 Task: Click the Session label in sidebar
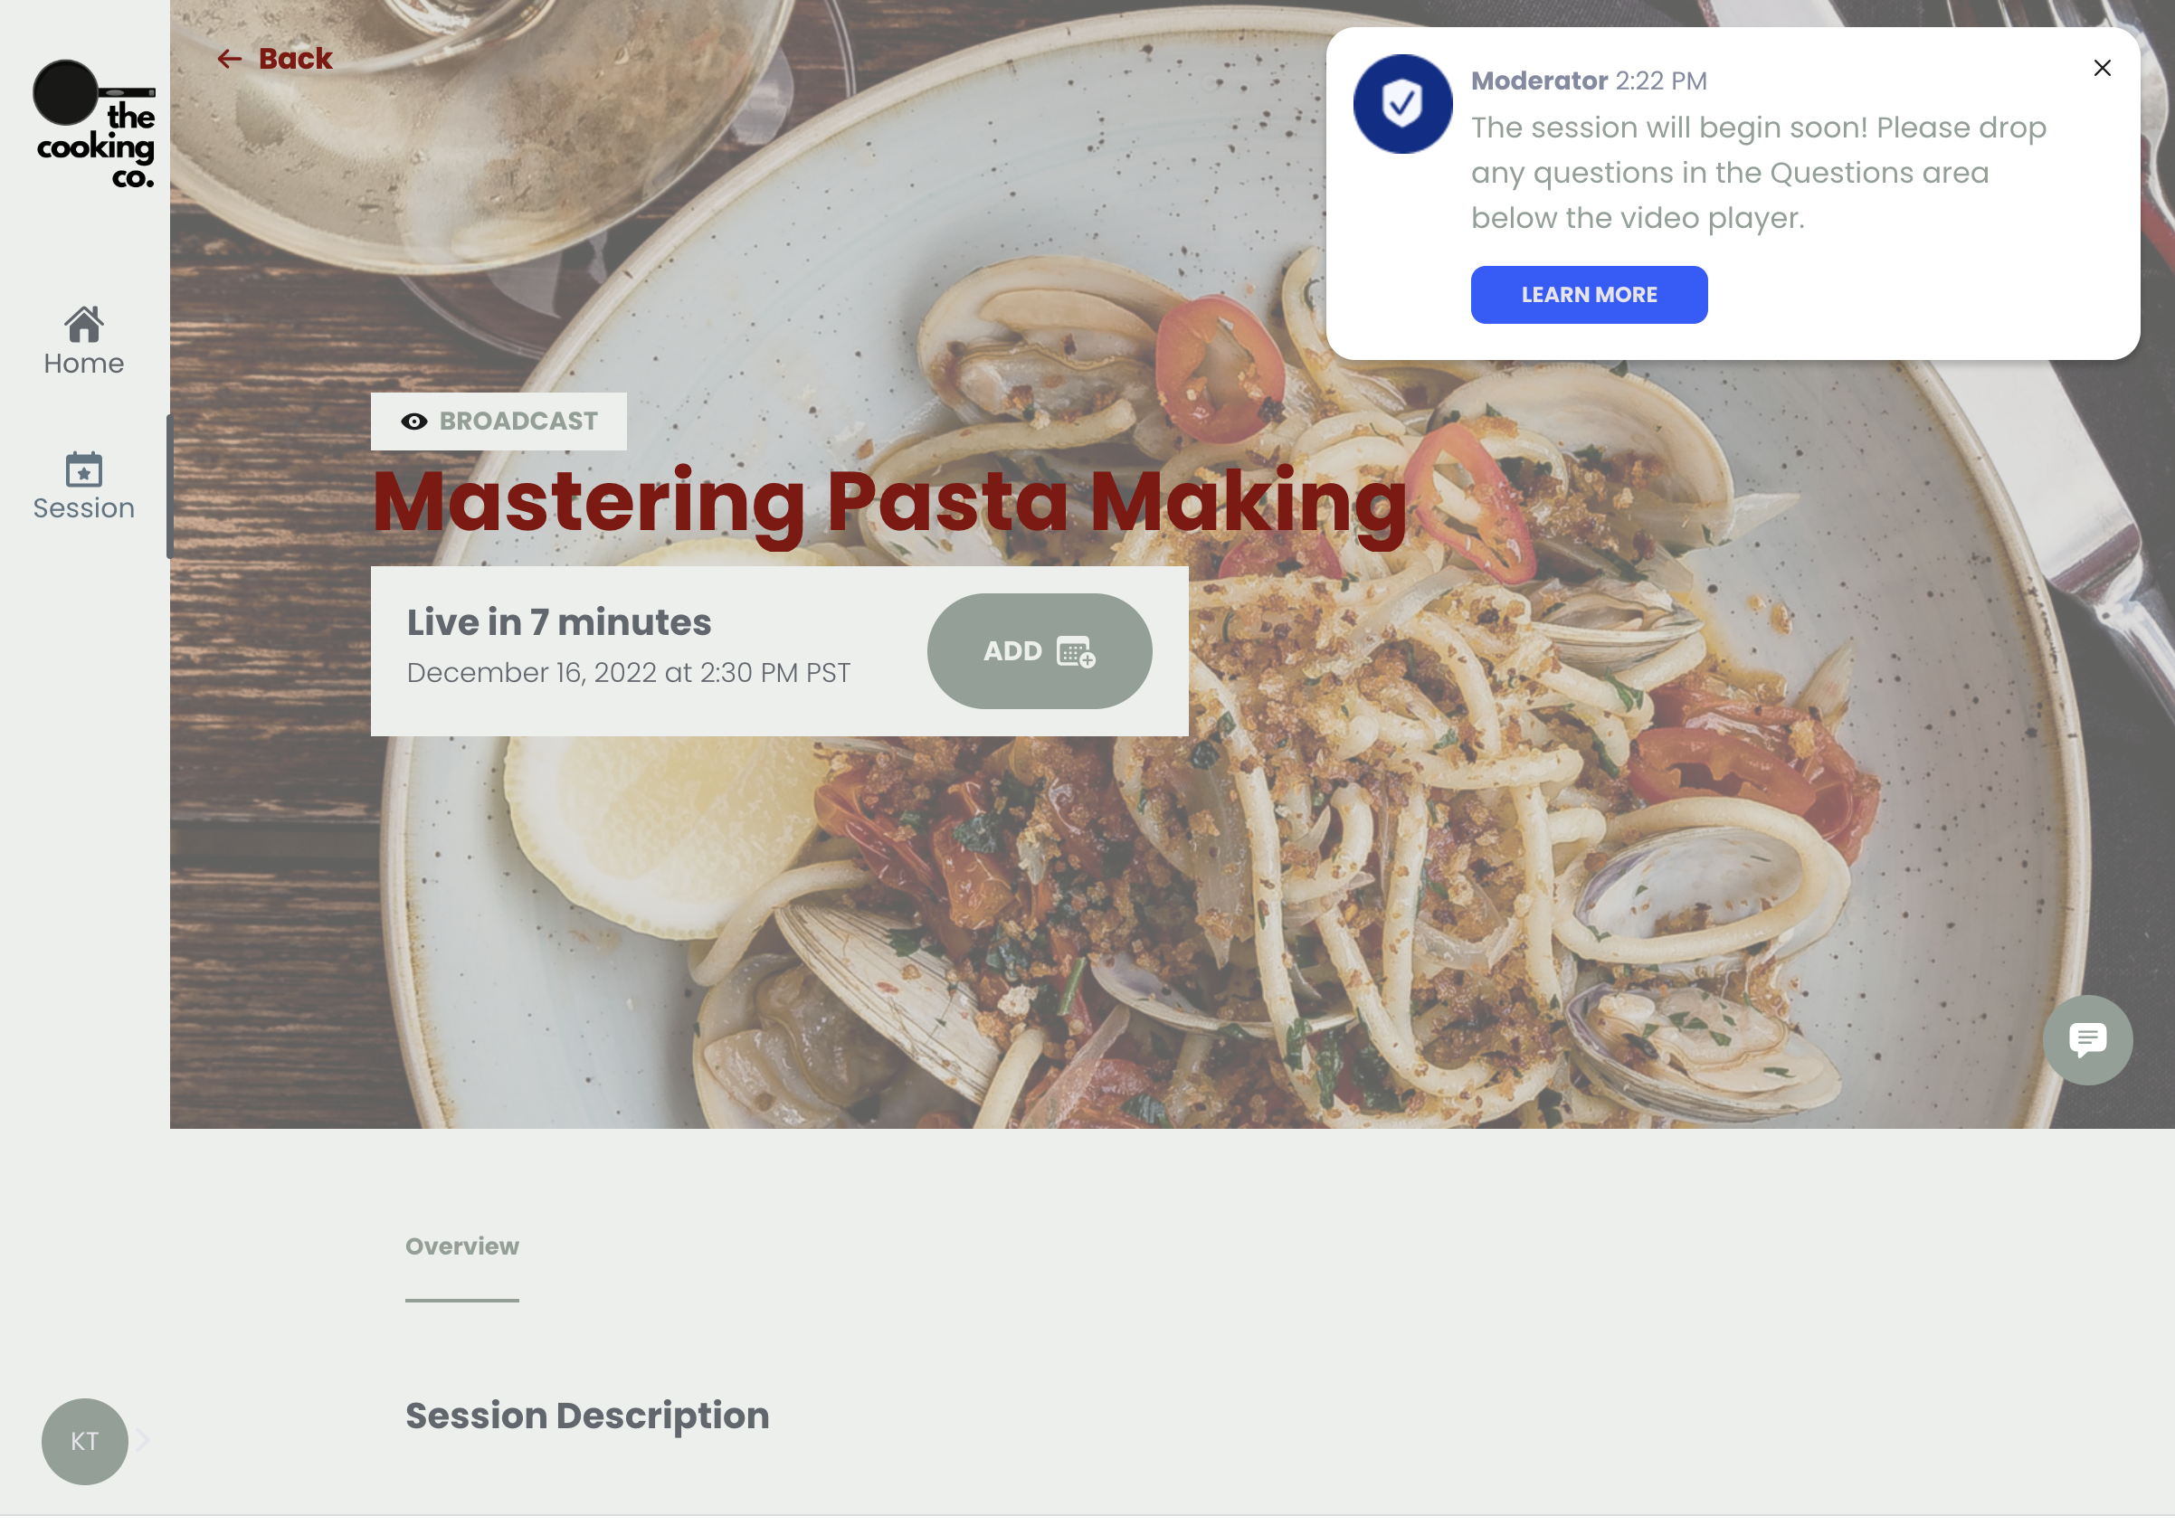click(x=84, y=508)
